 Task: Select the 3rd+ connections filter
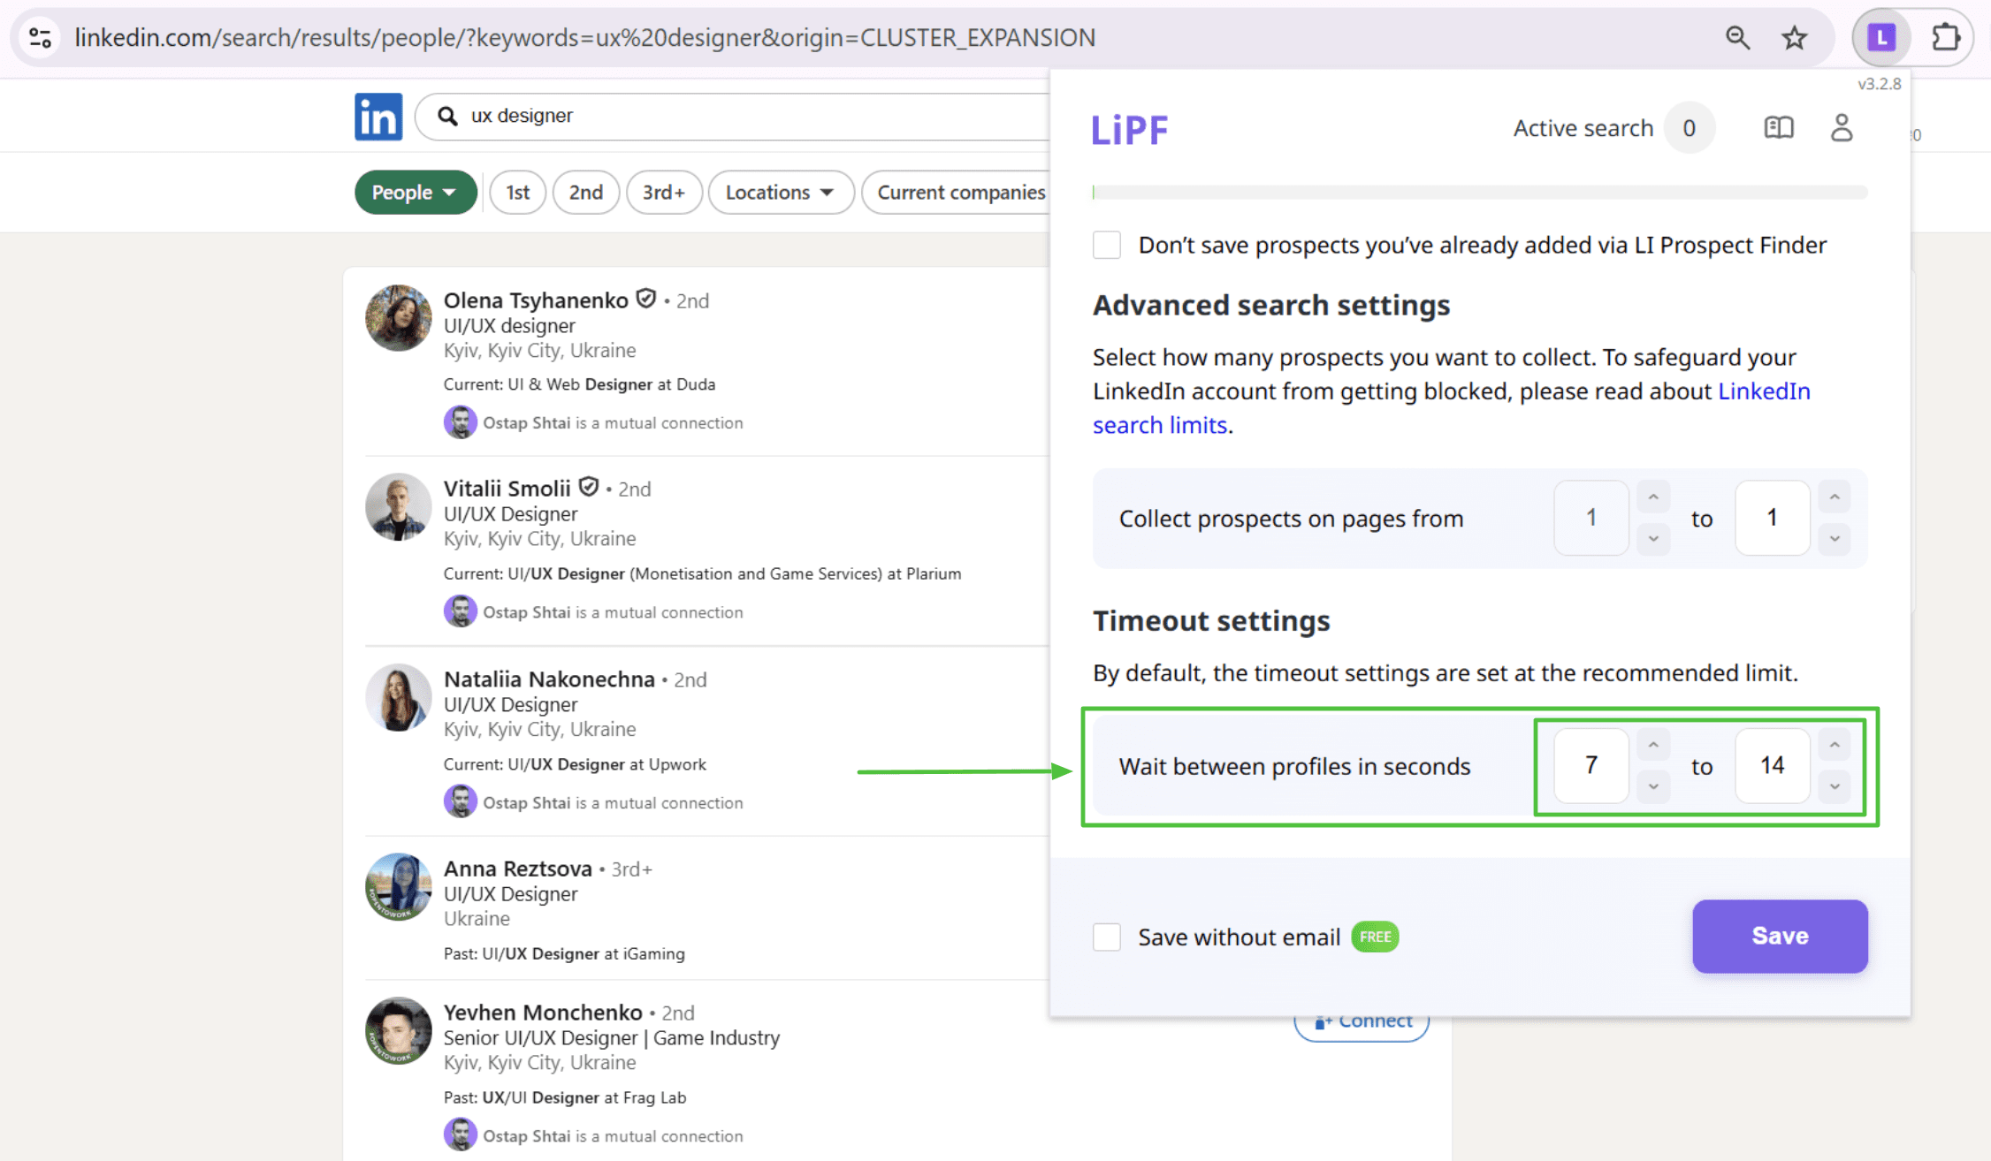663,192
